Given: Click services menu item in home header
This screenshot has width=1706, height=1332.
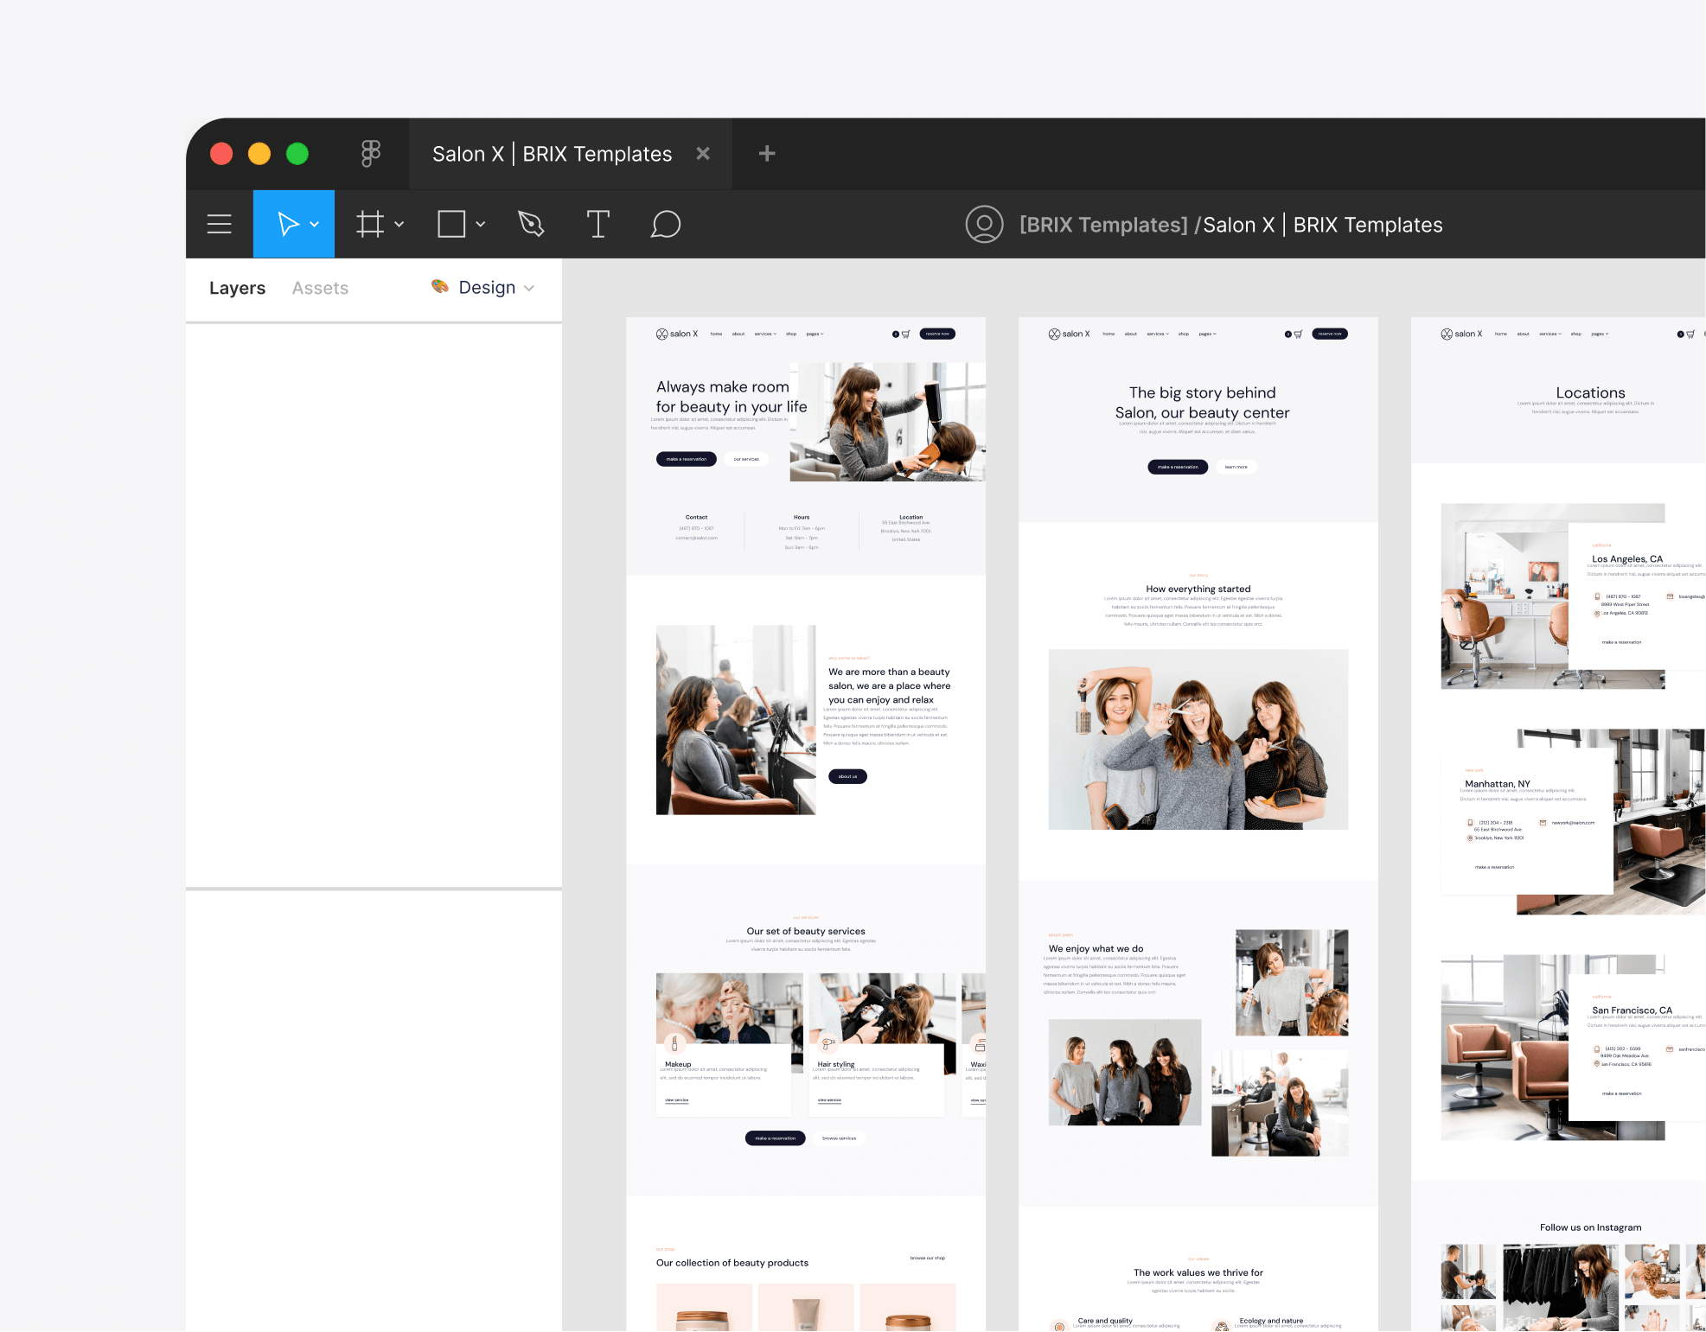Looking at the screenshot, I should click(765, 334).
